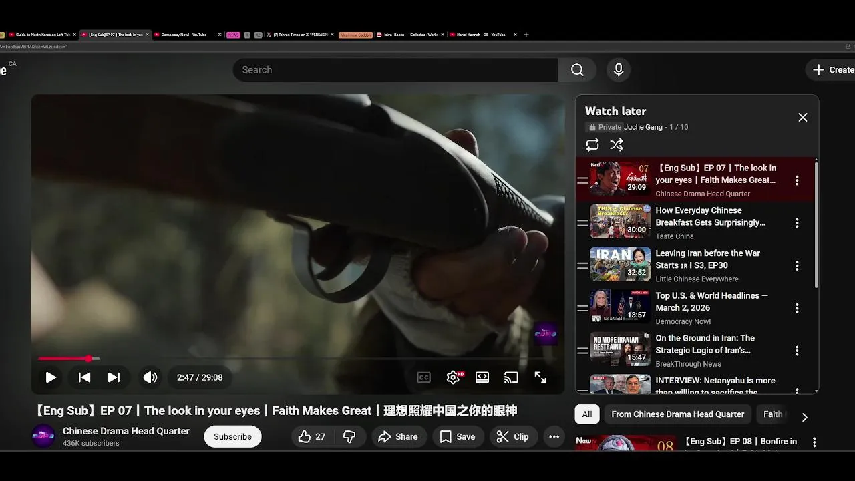Screen dimensions: 855x481
Task: Cast the video to a device
Action: pyautogui.click(x=511, y=377)
